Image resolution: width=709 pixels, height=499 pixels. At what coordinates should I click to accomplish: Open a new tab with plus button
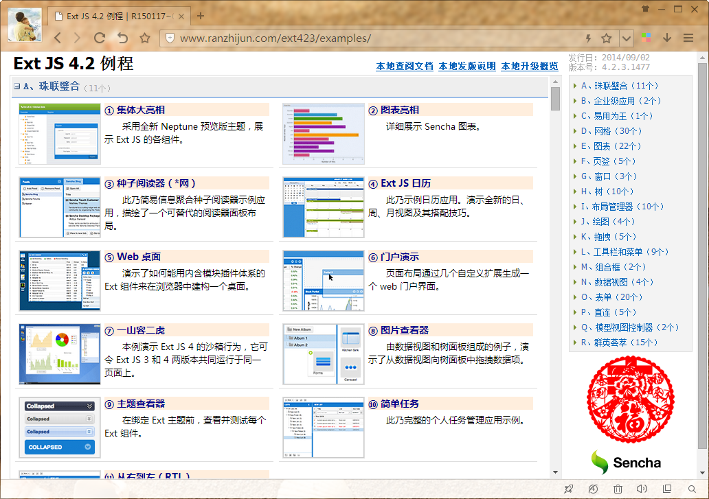[x=201, y=16]
